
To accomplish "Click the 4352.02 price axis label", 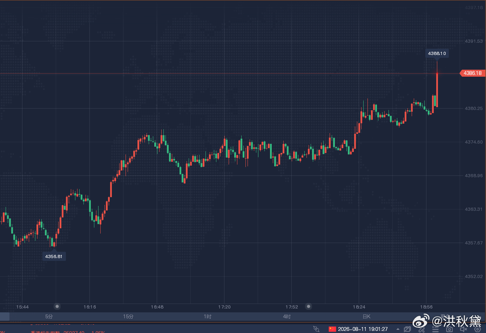I will (474, 277).
